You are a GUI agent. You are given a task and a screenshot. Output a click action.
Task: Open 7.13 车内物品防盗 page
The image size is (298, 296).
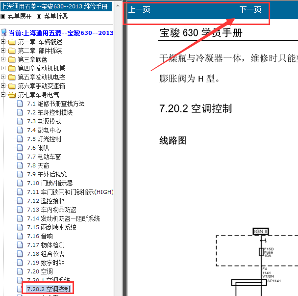point(51,210)
